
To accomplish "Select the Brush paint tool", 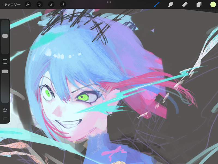I will pos(157,4).
